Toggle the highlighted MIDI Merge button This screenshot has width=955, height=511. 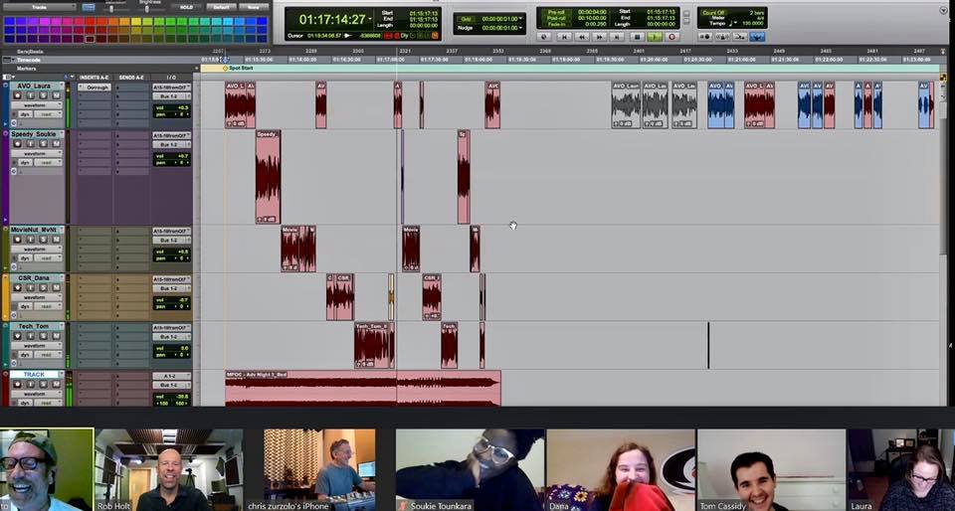757,37
